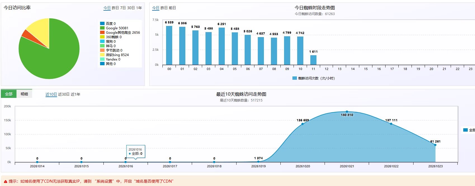Select 前日 for spider hourly trend
Image resolution: width=475 pixels, height=186 pixels.
[x=172, y=8]
